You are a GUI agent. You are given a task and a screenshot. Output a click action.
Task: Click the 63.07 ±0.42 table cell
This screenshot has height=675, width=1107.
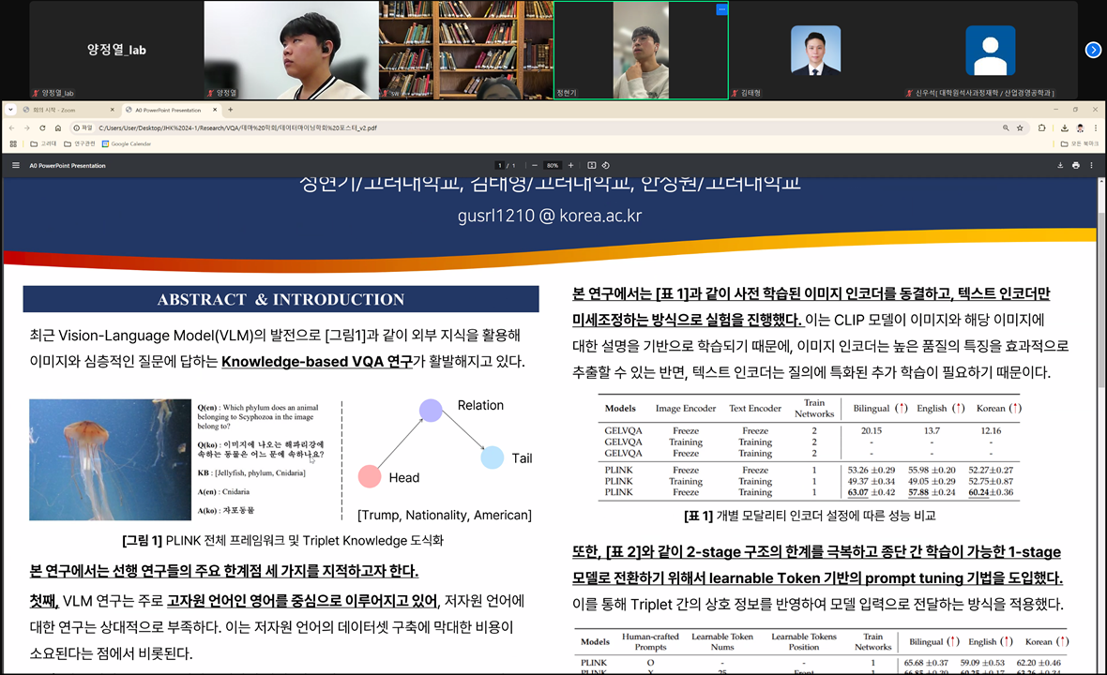pos(872,492)
